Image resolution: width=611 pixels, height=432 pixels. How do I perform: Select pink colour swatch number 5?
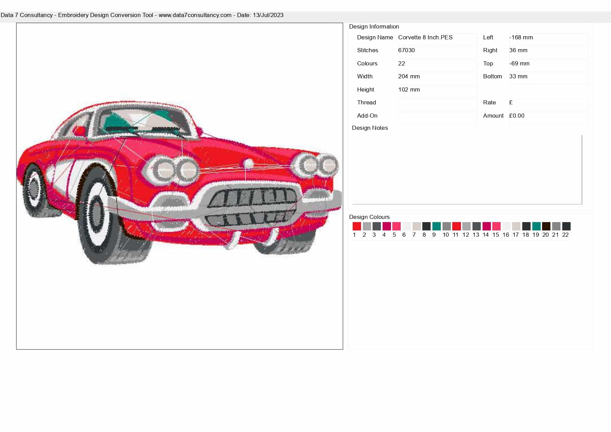[397, 226]
